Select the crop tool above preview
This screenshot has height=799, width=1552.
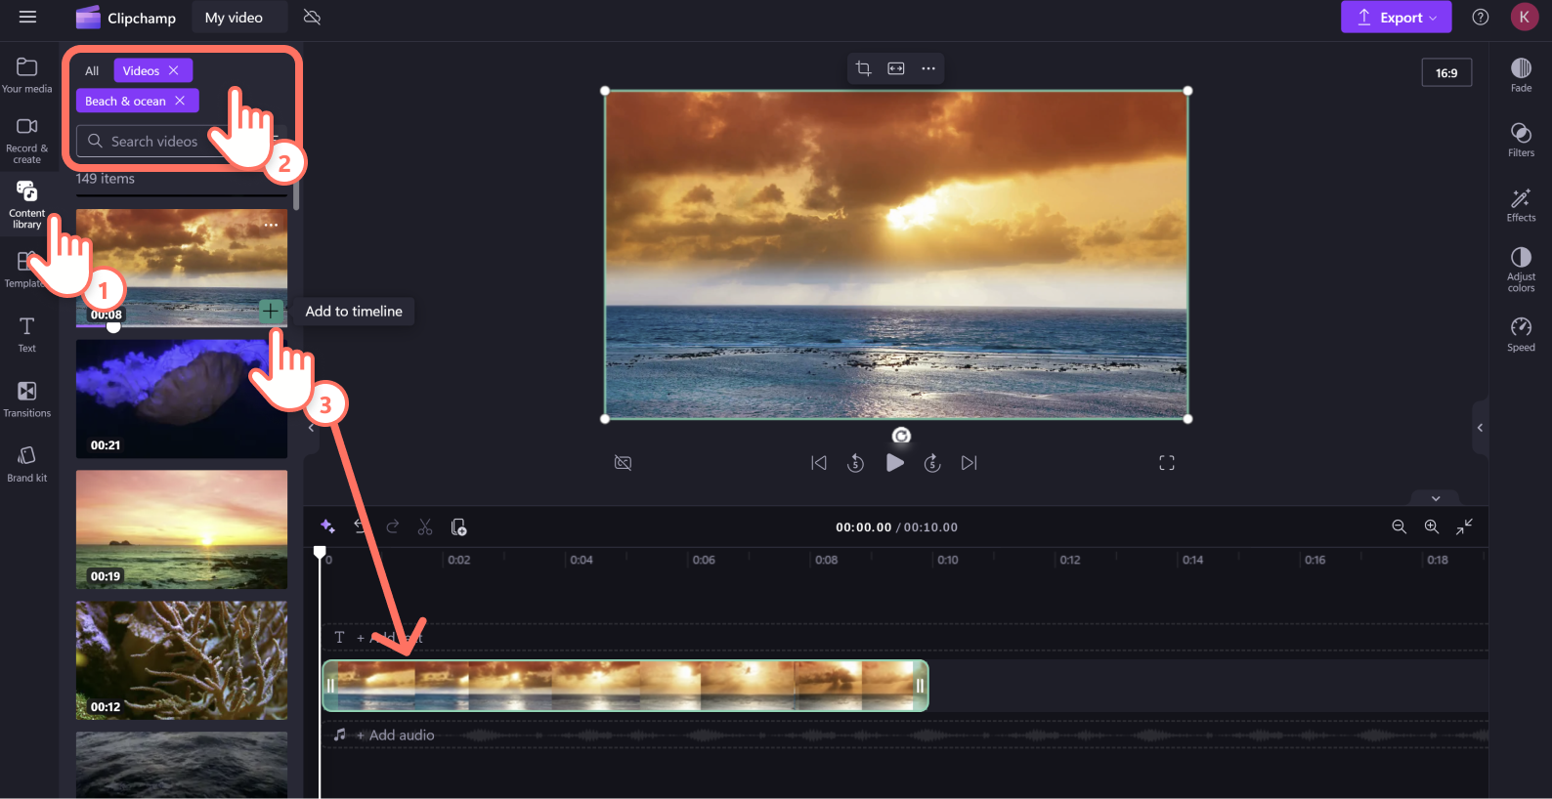coord(863,68)
